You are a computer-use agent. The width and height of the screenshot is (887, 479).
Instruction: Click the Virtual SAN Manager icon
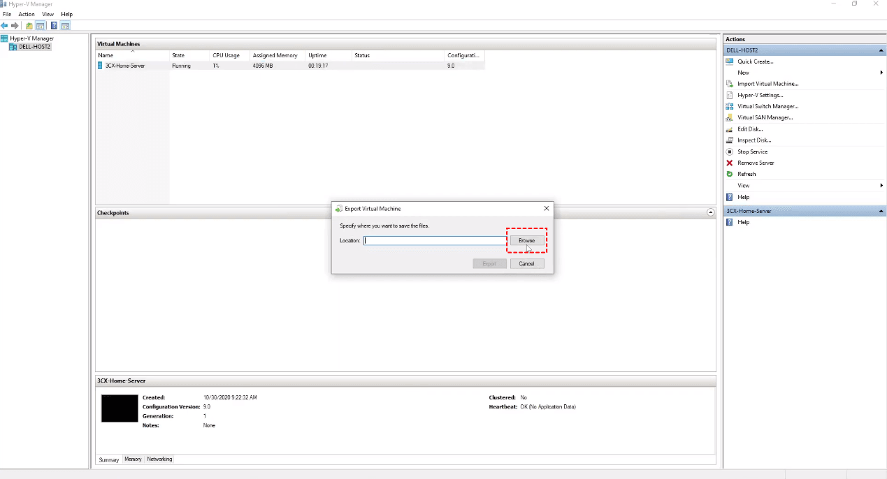pos(730,117)
